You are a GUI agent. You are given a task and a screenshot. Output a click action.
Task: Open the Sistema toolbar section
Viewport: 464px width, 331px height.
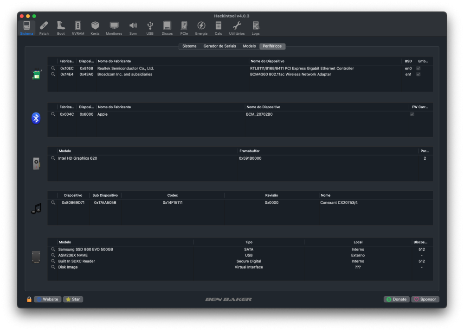tap(26, 28)
